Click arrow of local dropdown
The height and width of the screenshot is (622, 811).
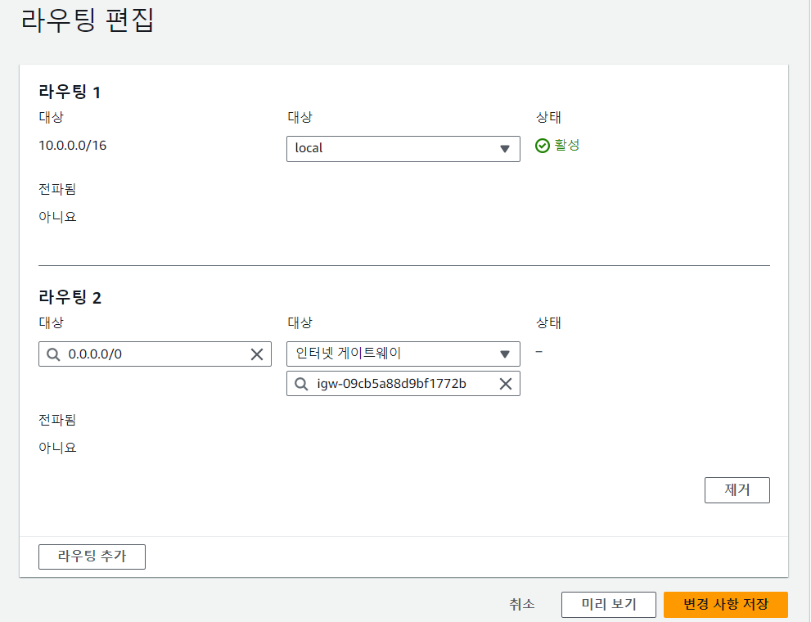(x=505, y=149)
